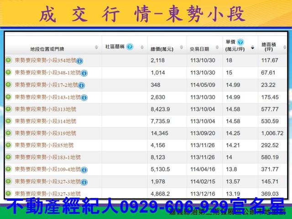Click the info icon beside 354地號

(x=80, y=61)
